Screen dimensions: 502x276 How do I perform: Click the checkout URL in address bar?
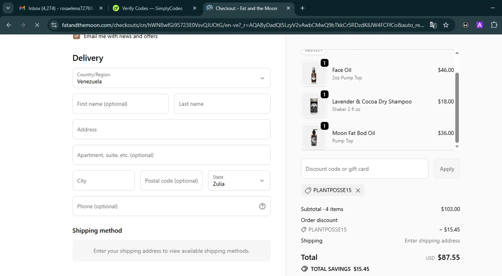(243, 25)
